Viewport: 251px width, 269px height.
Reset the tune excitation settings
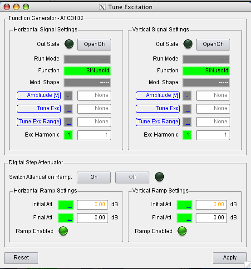click(x=21, y=258)
